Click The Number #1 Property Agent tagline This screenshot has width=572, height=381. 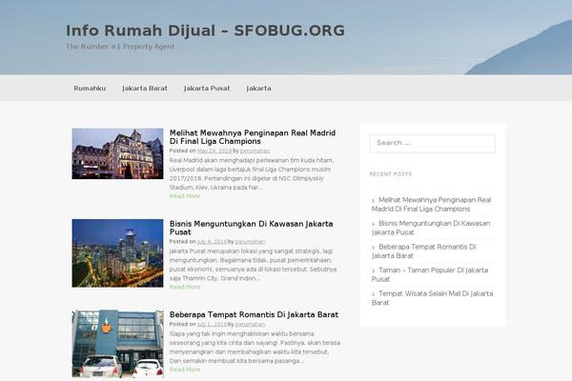coord(120,47)
